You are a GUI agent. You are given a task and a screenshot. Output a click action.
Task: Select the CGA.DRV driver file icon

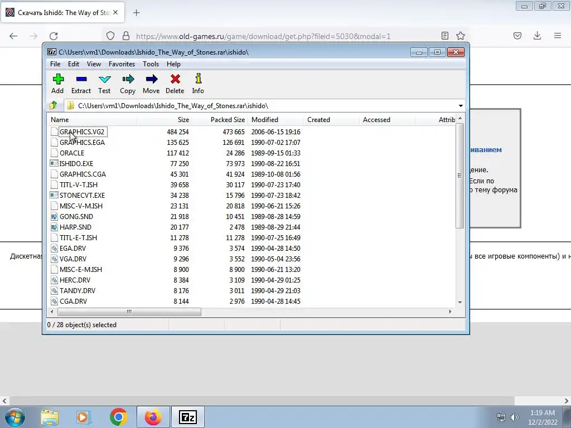(54, 301)
